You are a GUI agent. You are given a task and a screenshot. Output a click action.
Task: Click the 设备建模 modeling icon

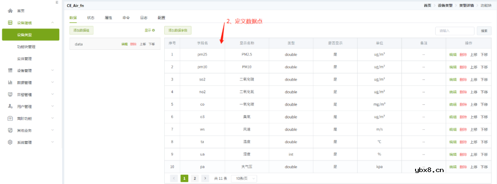(x=10, y=23)
